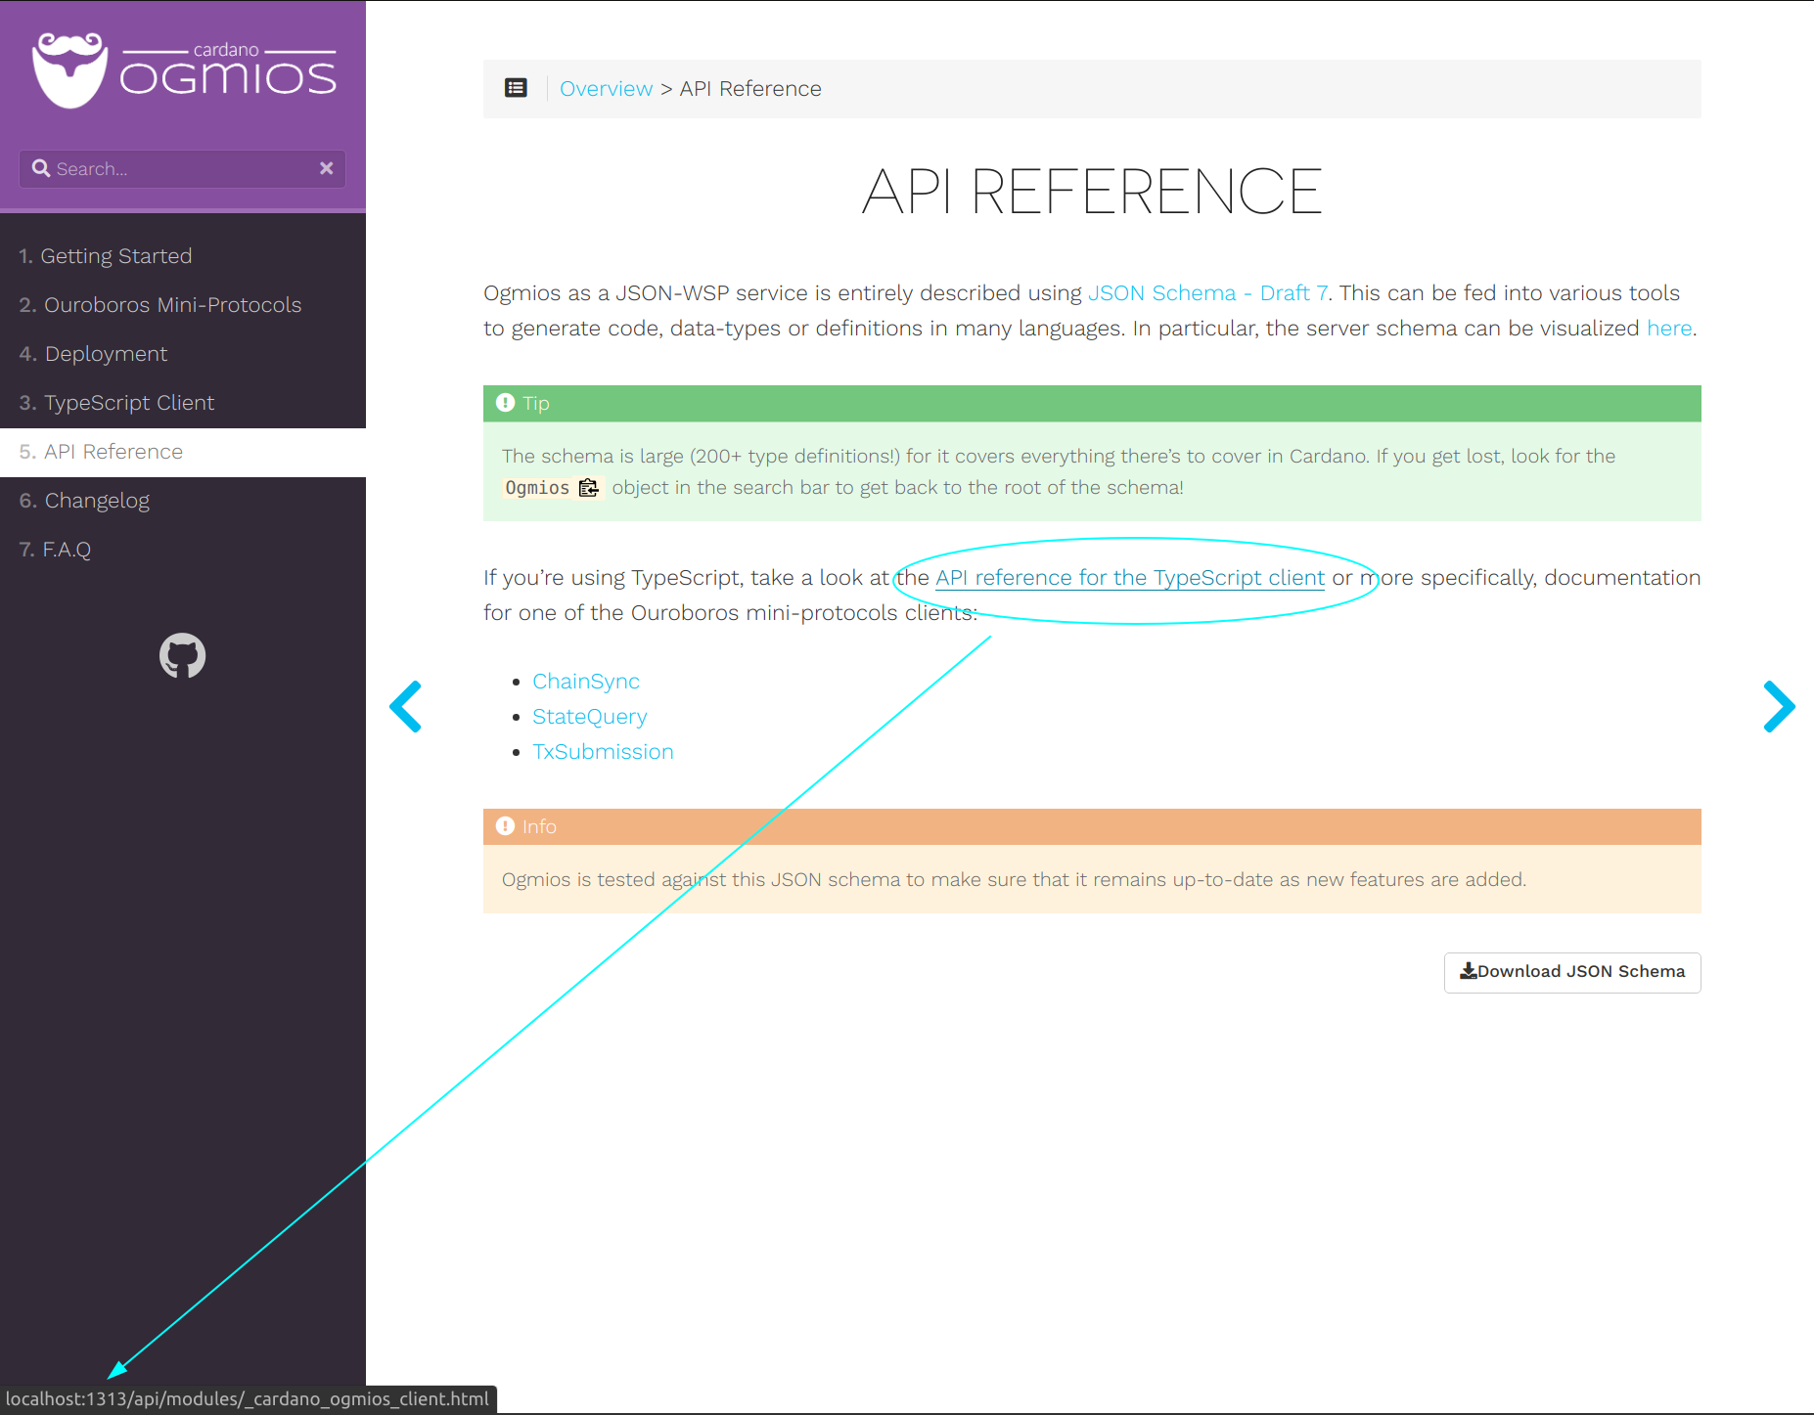
Task: Open JSON Schema - Draft 7 link
Action: click(x=1207, y=293)
